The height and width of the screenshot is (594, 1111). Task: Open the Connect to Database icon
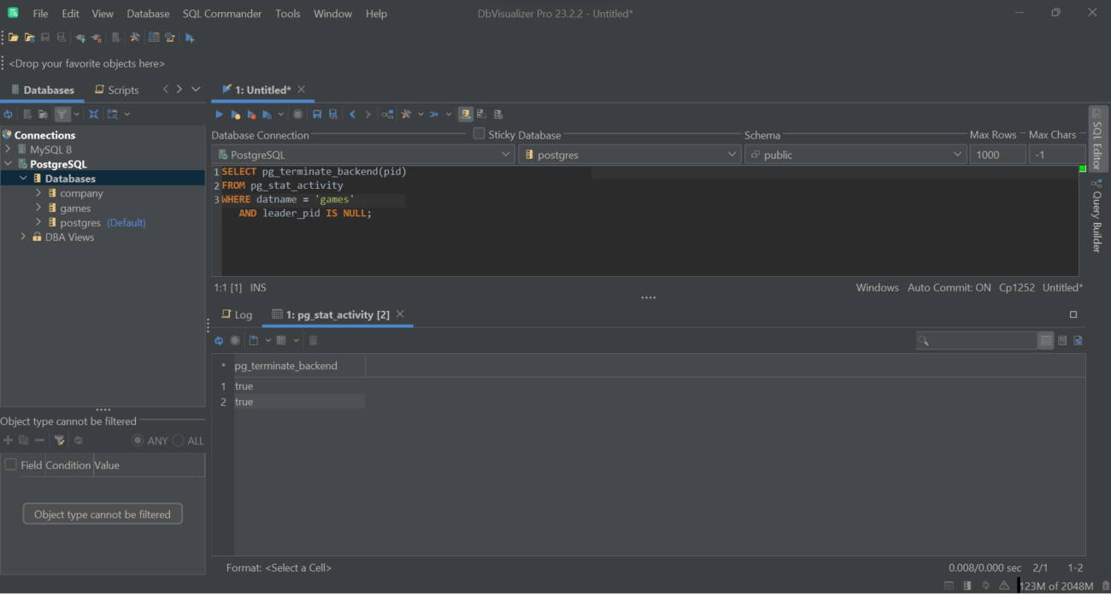tap(81, 37)
